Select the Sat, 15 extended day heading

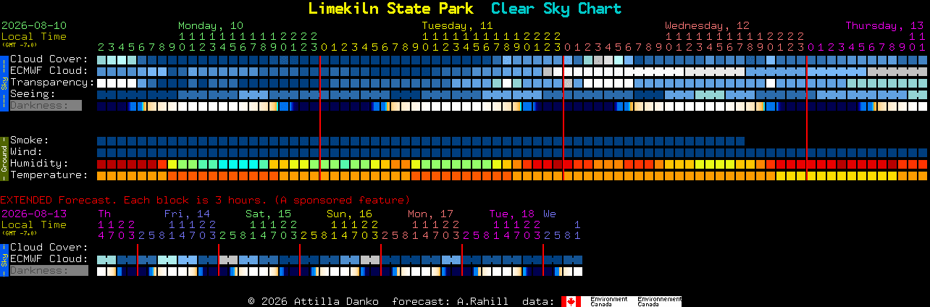pyautogui.click(x=268, y=214)
